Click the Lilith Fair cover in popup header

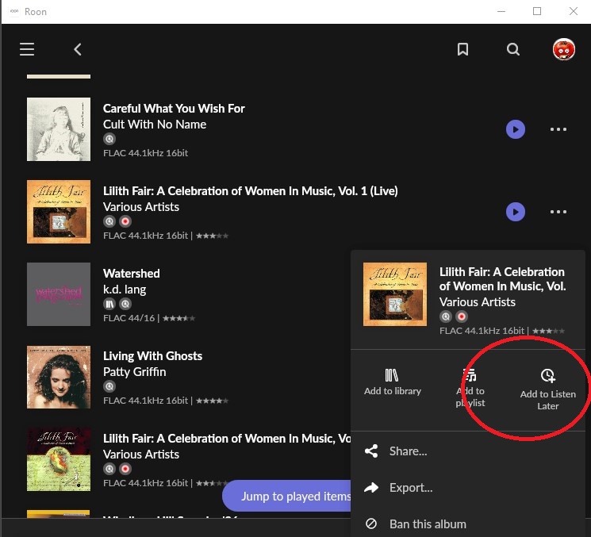click(395, 294)
